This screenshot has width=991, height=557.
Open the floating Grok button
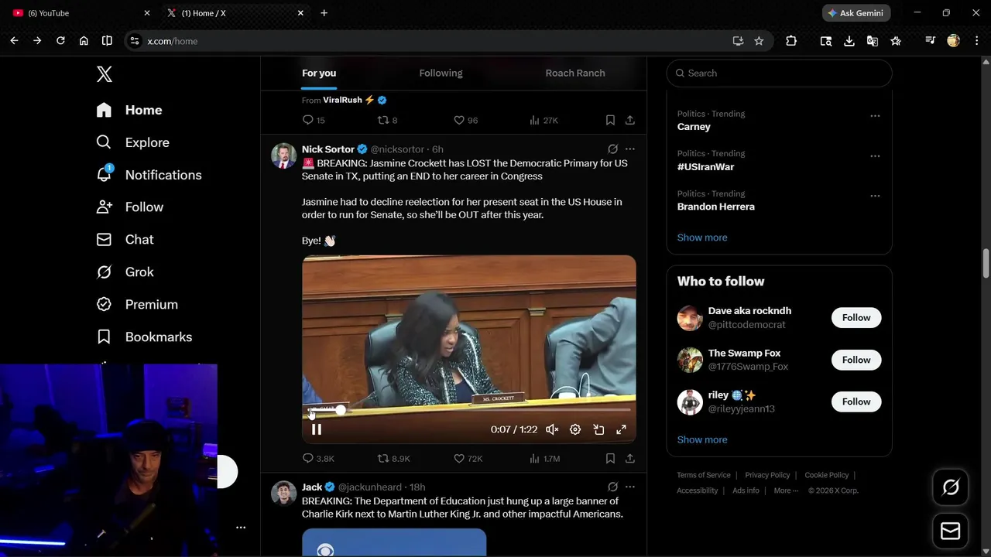950,487
